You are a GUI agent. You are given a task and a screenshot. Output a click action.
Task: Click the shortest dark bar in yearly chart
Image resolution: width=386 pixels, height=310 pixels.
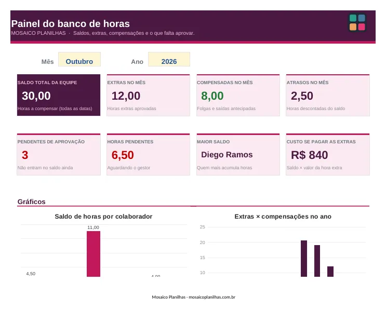pos(330,272)
